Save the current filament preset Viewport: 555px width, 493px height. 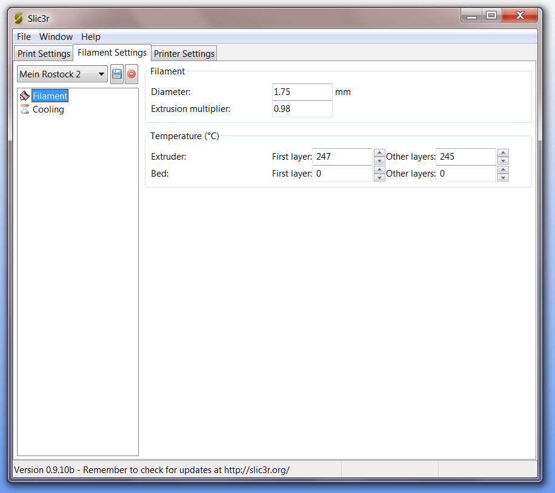117,74
